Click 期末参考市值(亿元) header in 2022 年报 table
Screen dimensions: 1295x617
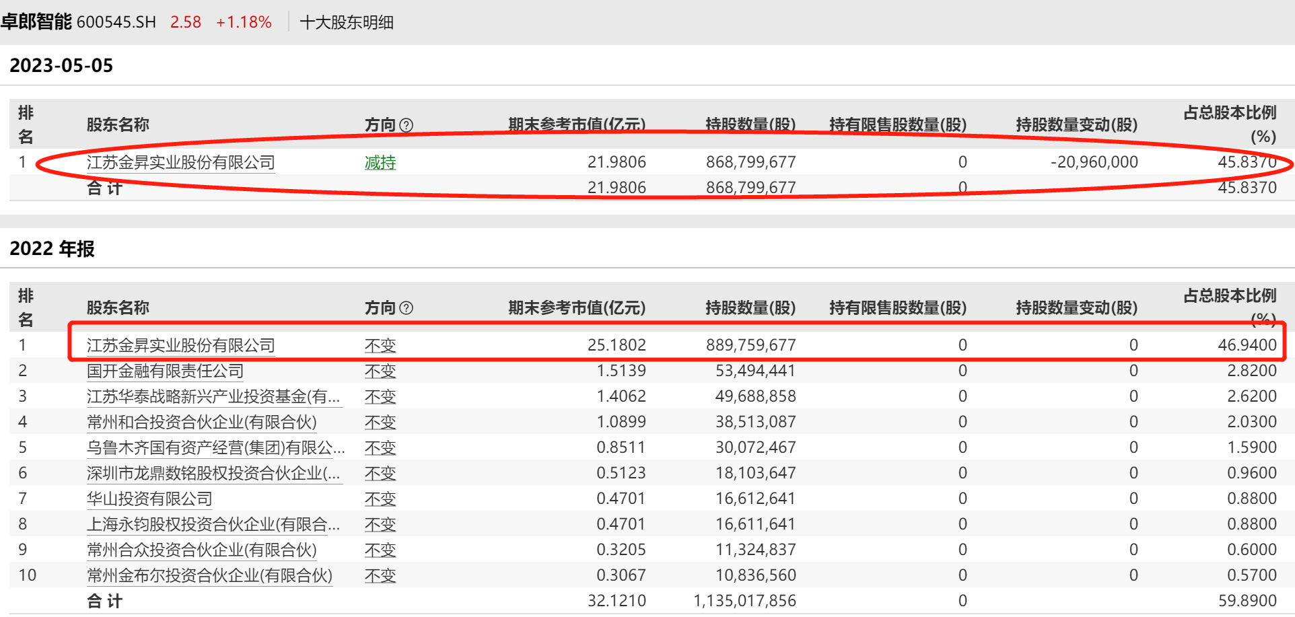point(577,308)
